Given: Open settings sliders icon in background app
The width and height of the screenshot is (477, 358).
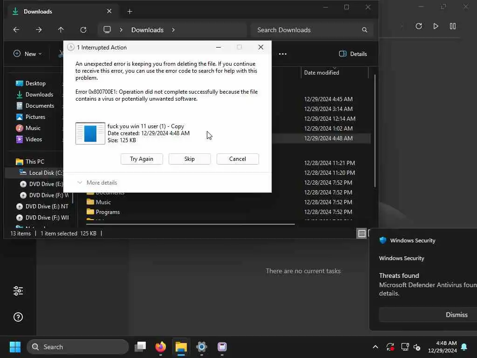Looking at the screenshot, I should click(18, 291).
